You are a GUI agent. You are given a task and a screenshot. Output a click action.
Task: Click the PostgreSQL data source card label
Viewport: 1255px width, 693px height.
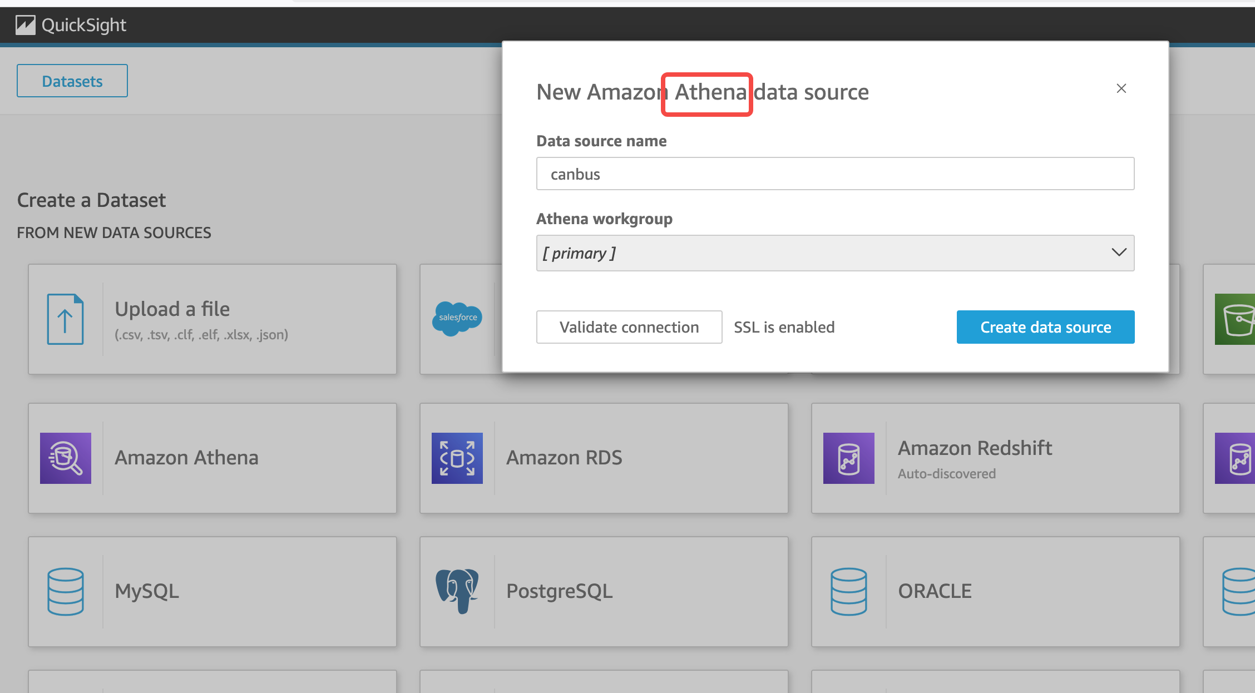559,591
